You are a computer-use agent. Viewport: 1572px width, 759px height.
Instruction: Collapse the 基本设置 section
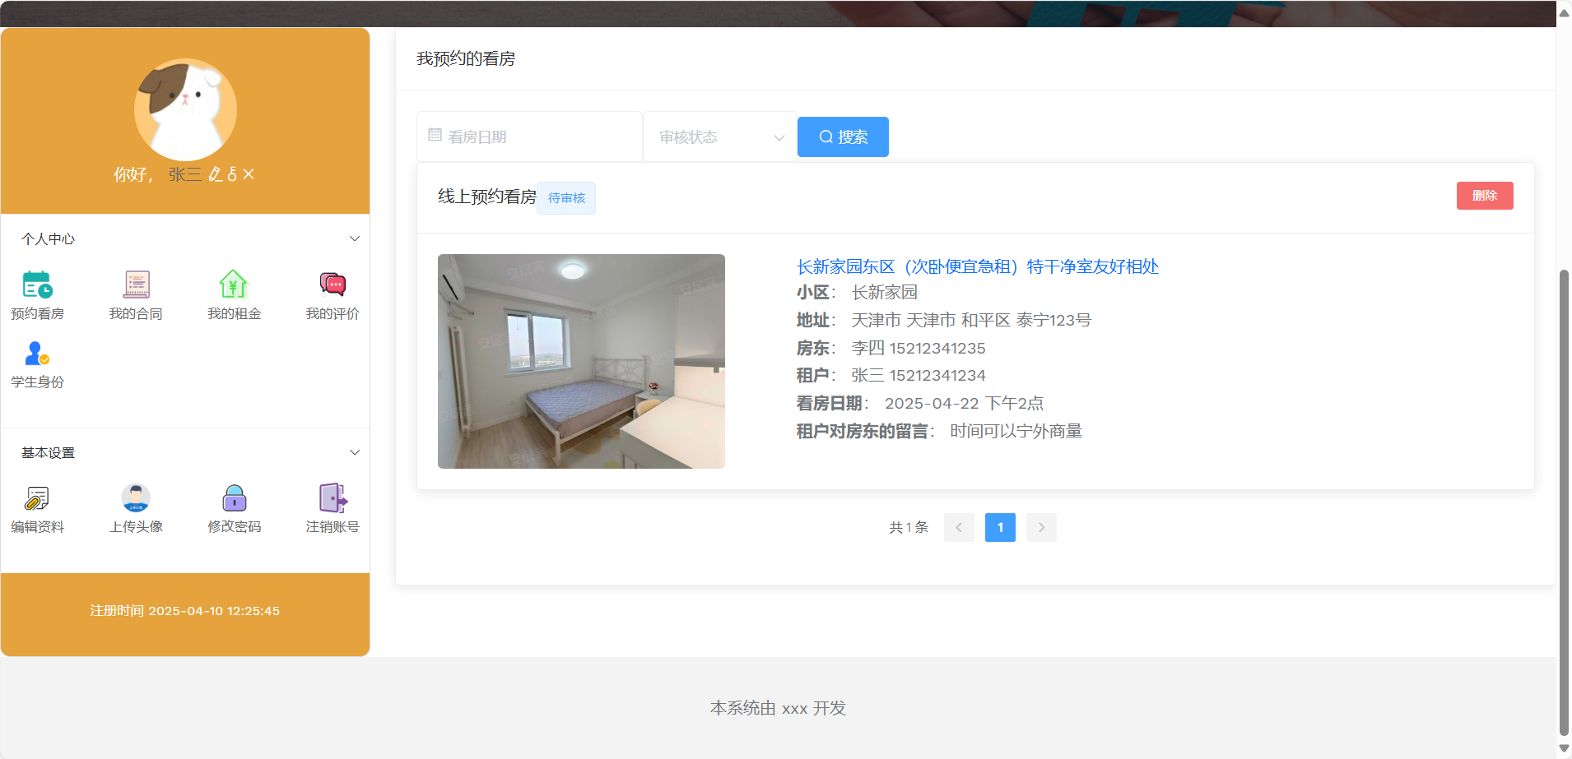355,452
